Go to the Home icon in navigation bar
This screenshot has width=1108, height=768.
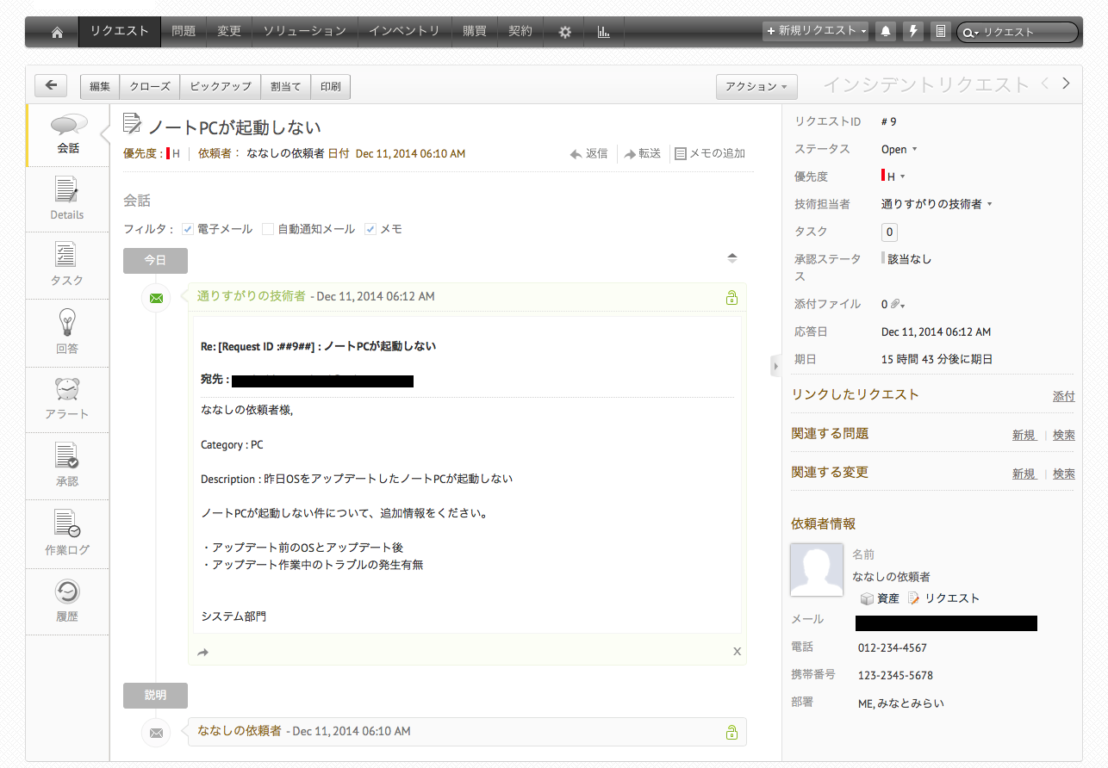tap(57, 32)
